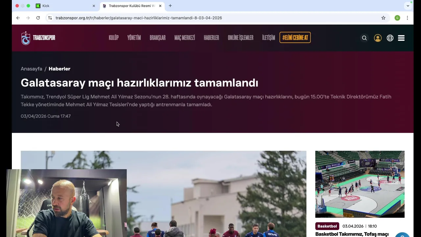
Task: Open the language globe icon
Action: [x=390, y=38]
